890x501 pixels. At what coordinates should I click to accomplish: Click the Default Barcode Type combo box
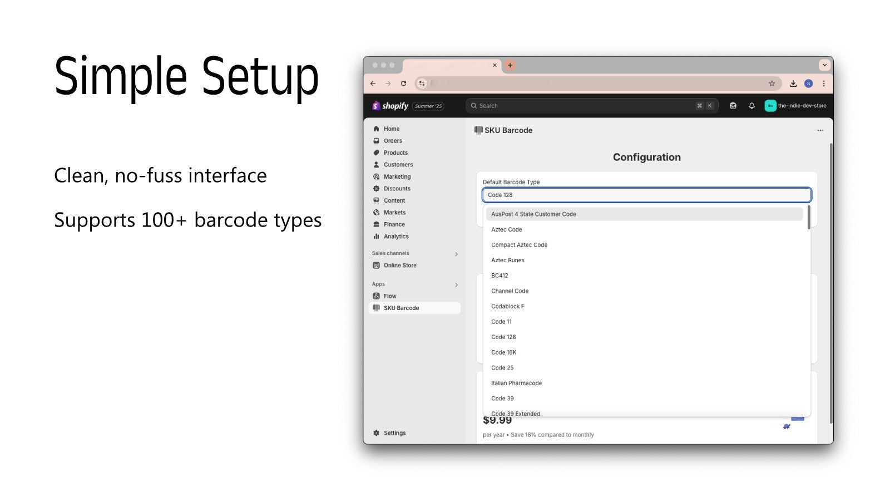pyautogui.click(x=647, y=195)
